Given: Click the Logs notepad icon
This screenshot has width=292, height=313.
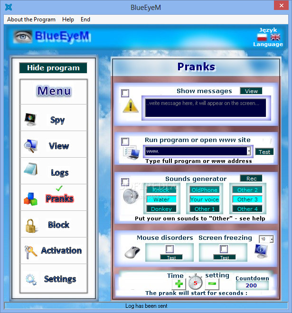Looking at the screenshot, I should click(31, 169).
